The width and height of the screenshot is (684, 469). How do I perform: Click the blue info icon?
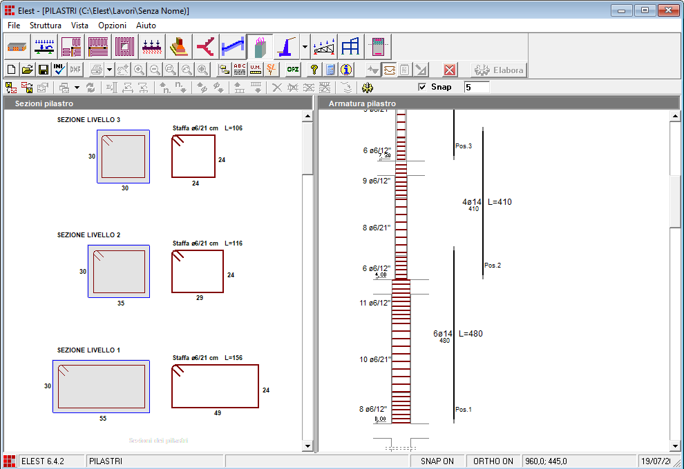[x=346, y=70]
